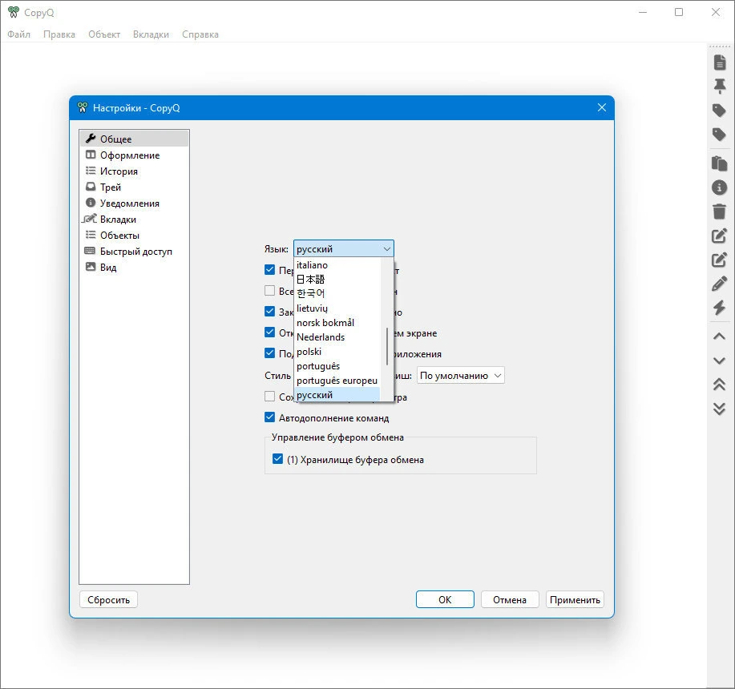
Task: Toggle the checkbox ending in "иложения"
Action: click(269, 353)
